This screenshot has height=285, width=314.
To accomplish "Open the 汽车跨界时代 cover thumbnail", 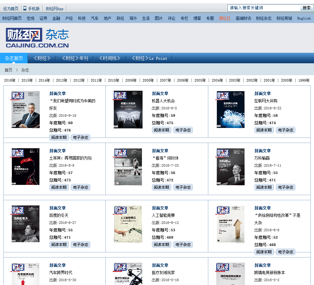I will 25,274.
